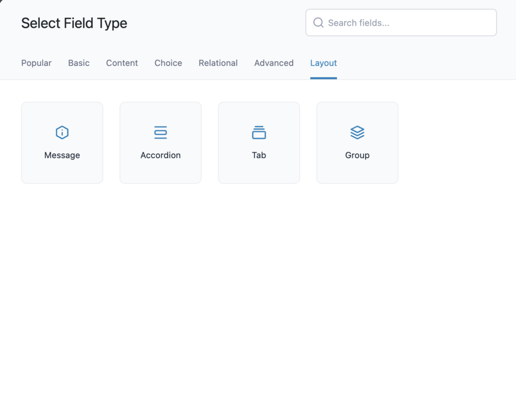Switch to the Popular tab
Viewport: 516px width, 401px height.
click(36, 63)
